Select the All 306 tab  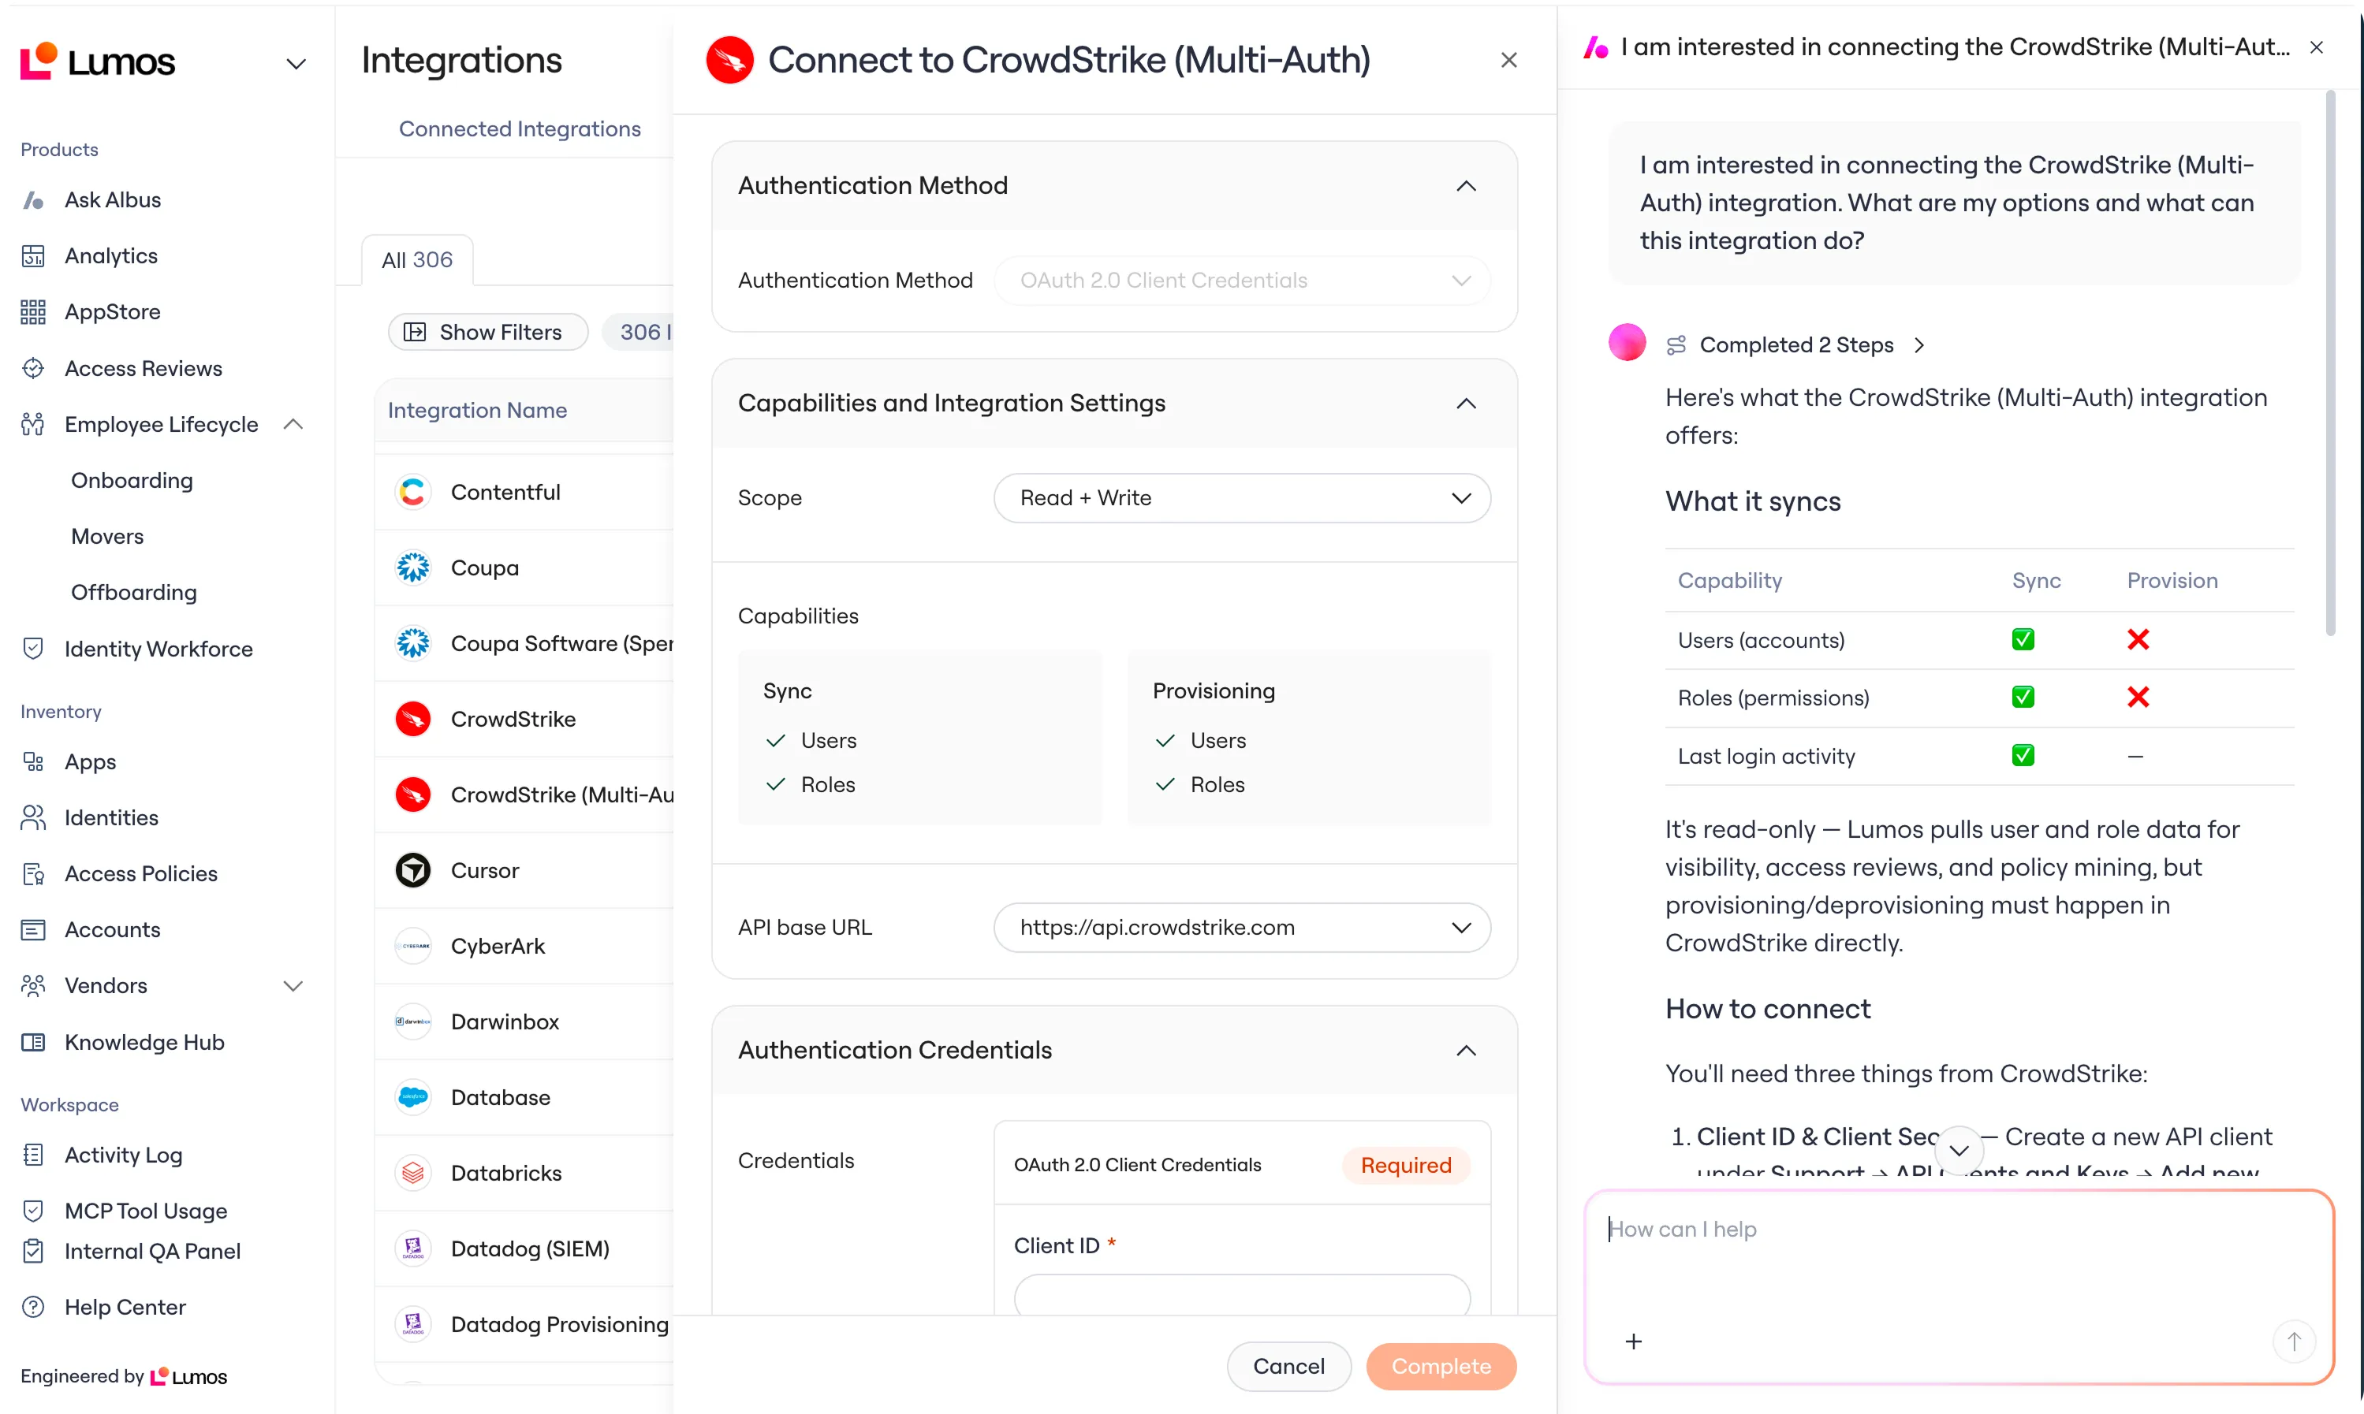coord(417,260)
